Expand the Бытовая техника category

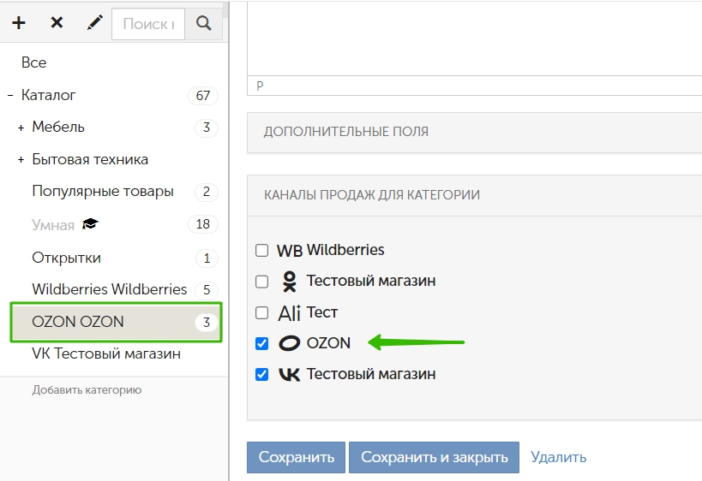pos(21,159)
